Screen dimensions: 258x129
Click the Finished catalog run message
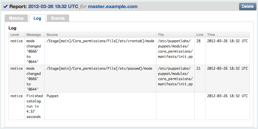34,106
